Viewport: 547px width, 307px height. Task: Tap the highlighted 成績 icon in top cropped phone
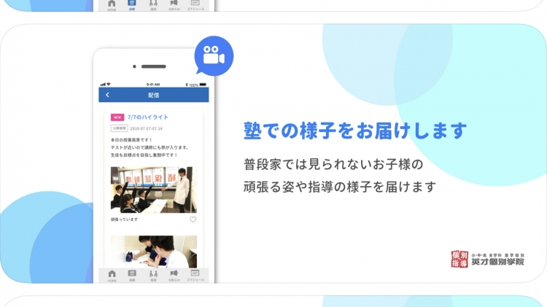click(132, 6)
